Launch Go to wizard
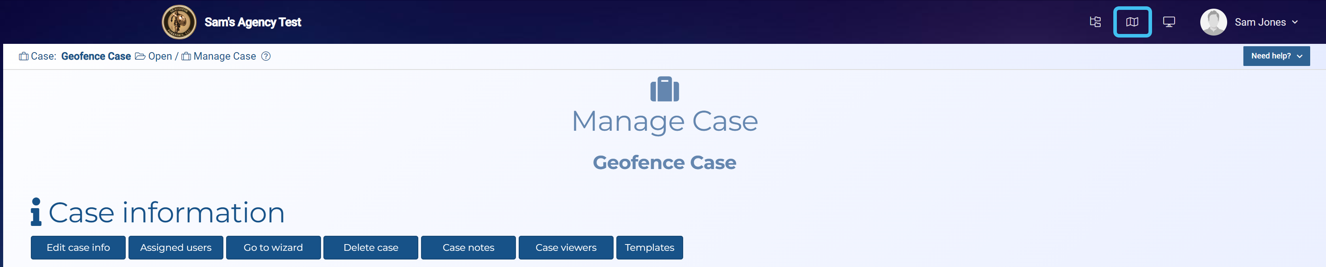 click(x=273, y=248)
